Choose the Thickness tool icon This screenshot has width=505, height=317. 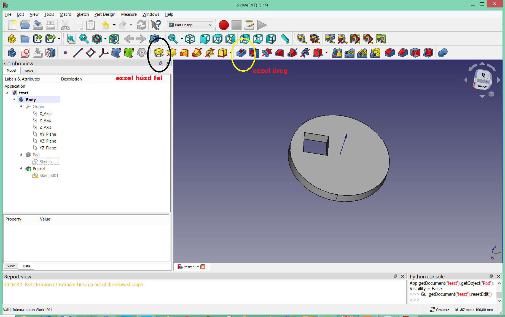pos(428,53)
